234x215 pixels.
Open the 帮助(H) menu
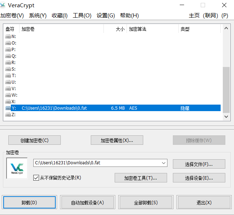click(x=129, y=16)
